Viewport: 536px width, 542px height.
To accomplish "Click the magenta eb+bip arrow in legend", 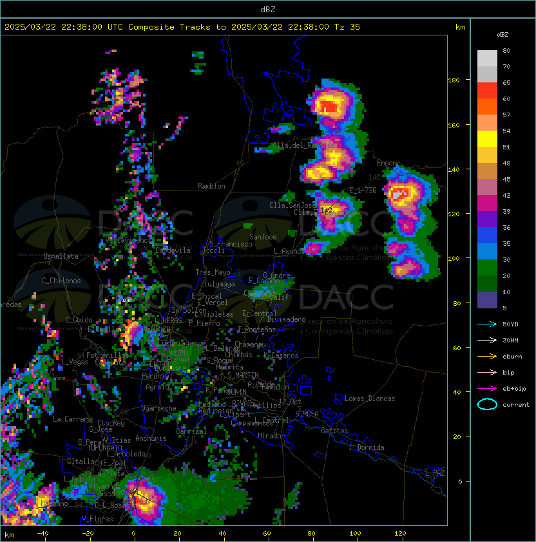I will pos(487,389).
